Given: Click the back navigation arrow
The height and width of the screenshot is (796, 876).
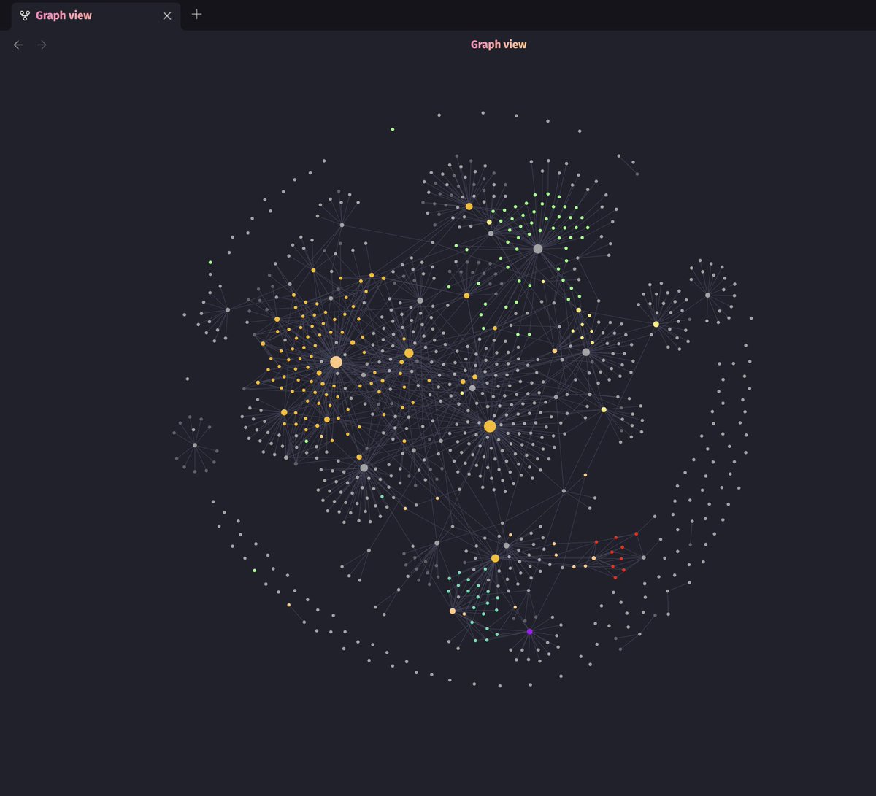Looking at the screenshot, I should pyautogui.click(x=18, y=45).
